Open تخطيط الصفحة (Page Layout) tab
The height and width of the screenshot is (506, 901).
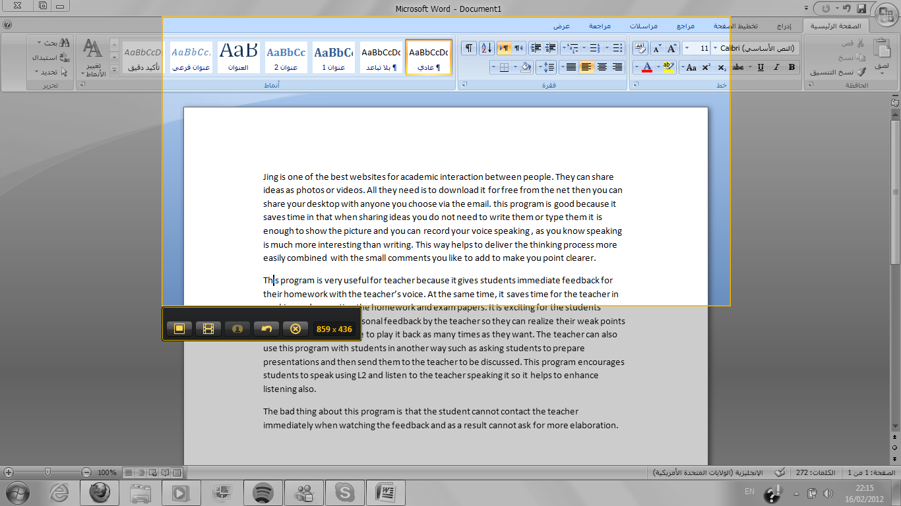(735, 26)
